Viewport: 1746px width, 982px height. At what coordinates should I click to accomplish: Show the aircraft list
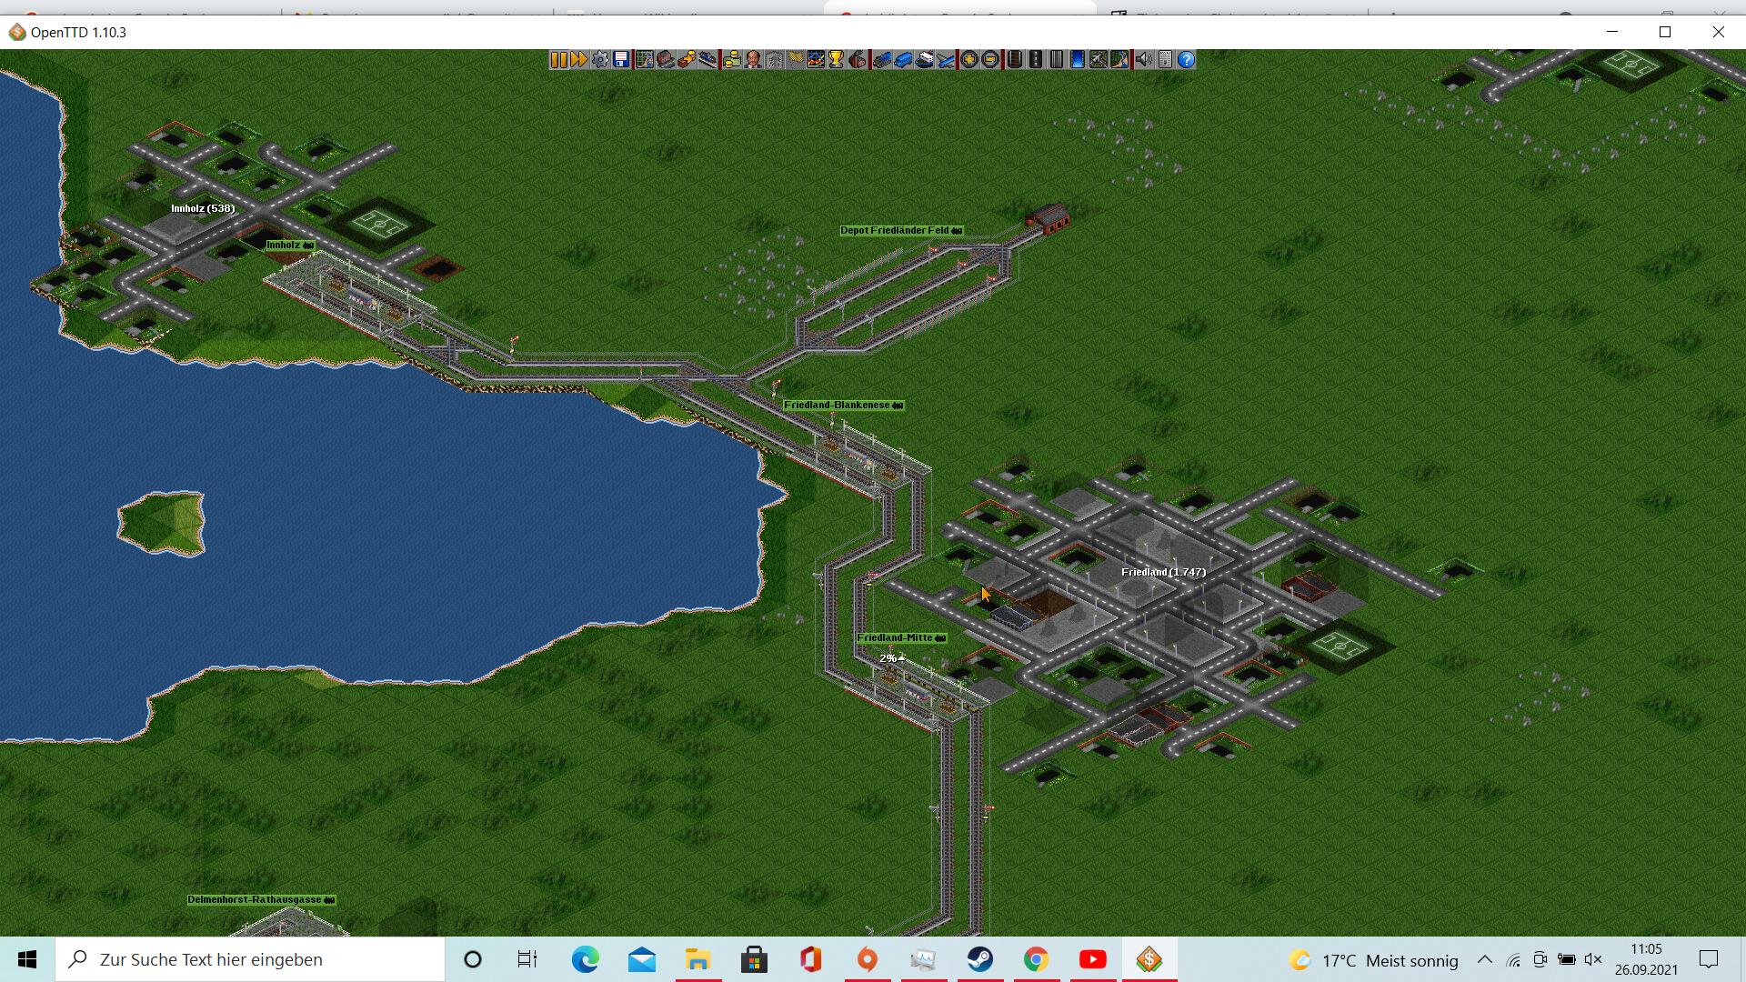pos(947,60)
